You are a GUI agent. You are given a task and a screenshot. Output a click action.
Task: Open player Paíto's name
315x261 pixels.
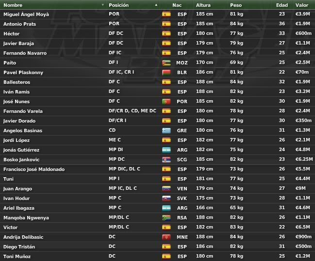pos(10,63)
